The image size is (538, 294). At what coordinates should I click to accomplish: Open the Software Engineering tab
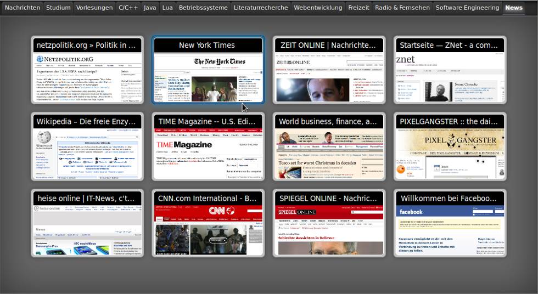pos(467,8)
